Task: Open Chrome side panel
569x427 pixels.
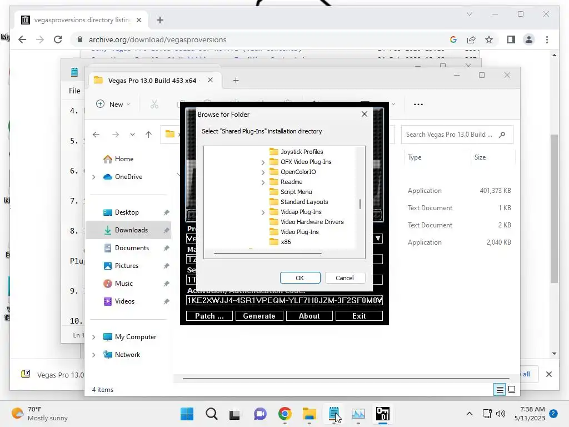Action: [511, 39]
